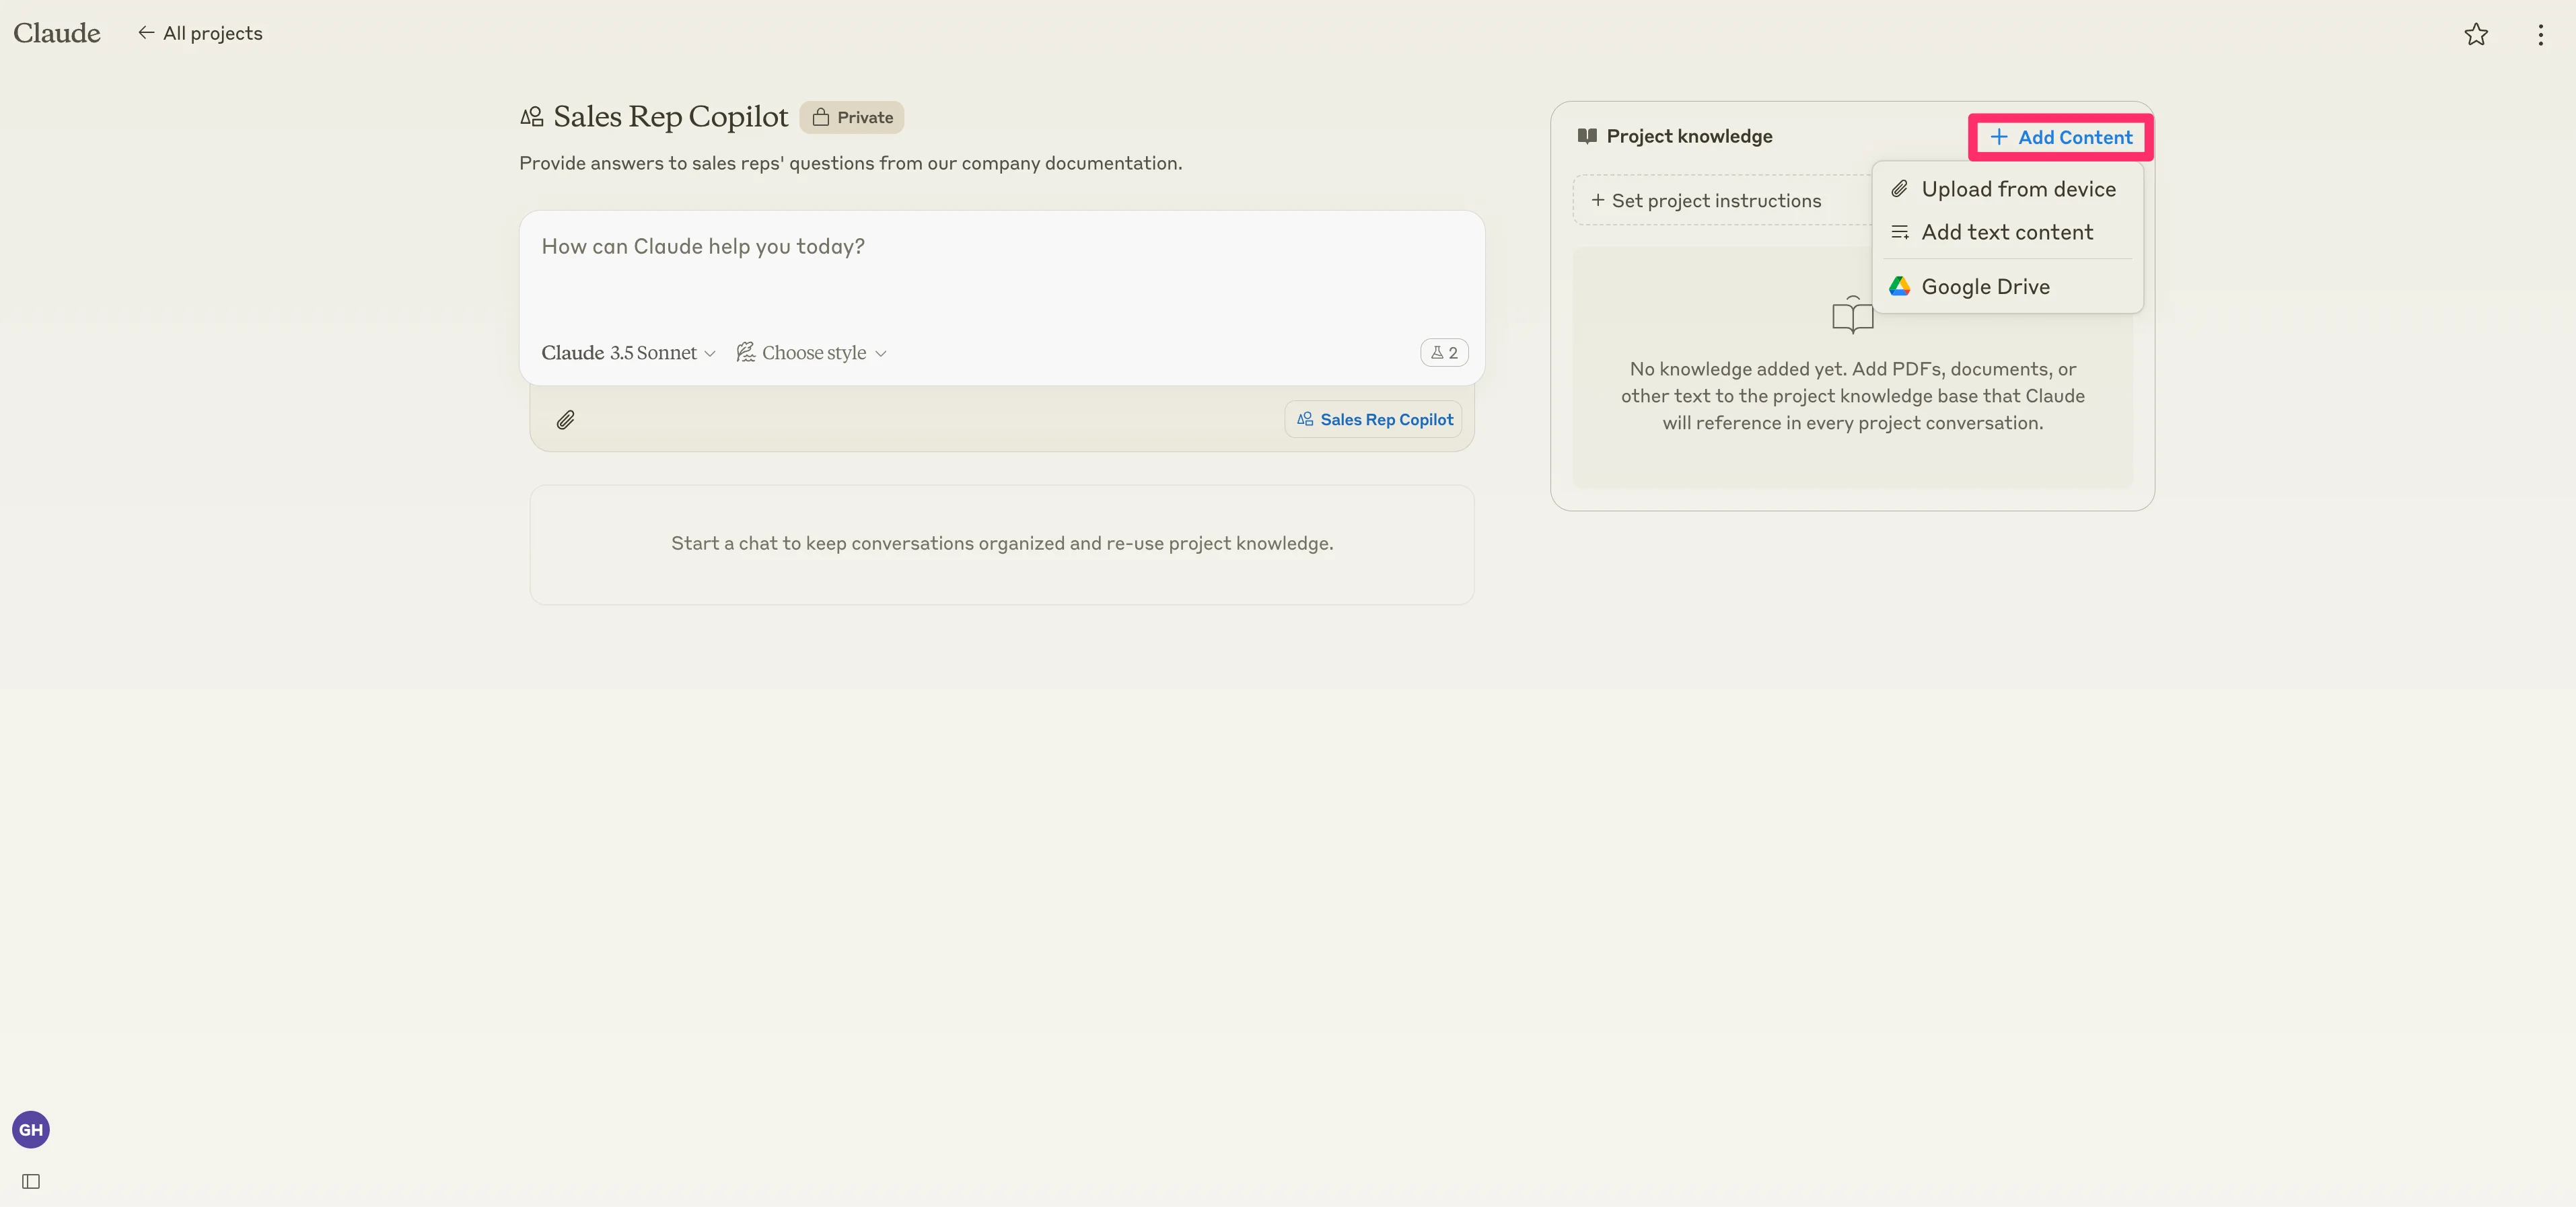
Task: Click the feature preview flask badge
Action: click(1443, 353)
